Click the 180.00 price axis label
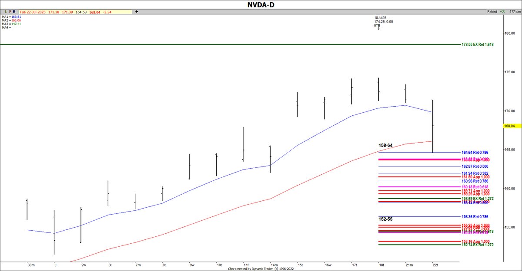The width and height of the screenshot is (522, 271). coord(509,33)
